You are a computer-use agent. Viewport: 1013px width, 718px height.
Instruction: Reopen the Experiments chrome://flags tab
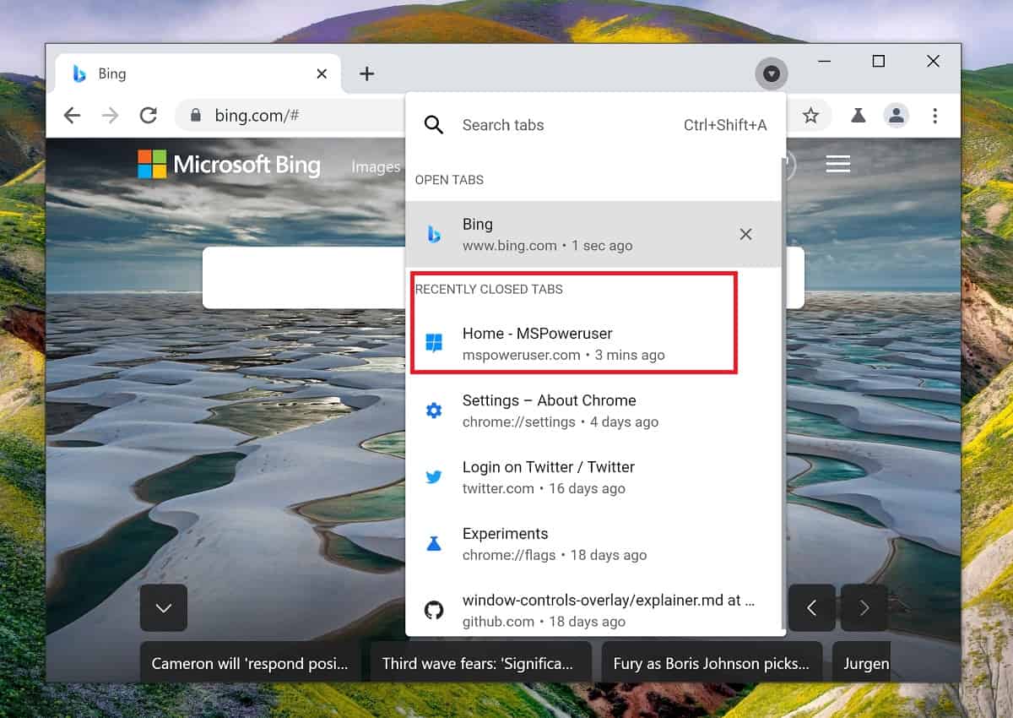pos(593,544)
